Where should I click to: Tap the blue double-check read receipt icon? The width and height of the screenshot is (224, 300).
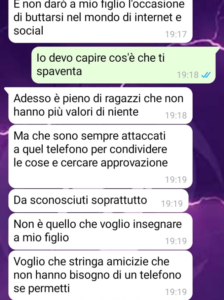pyautogui.click(x=206, y=75)
